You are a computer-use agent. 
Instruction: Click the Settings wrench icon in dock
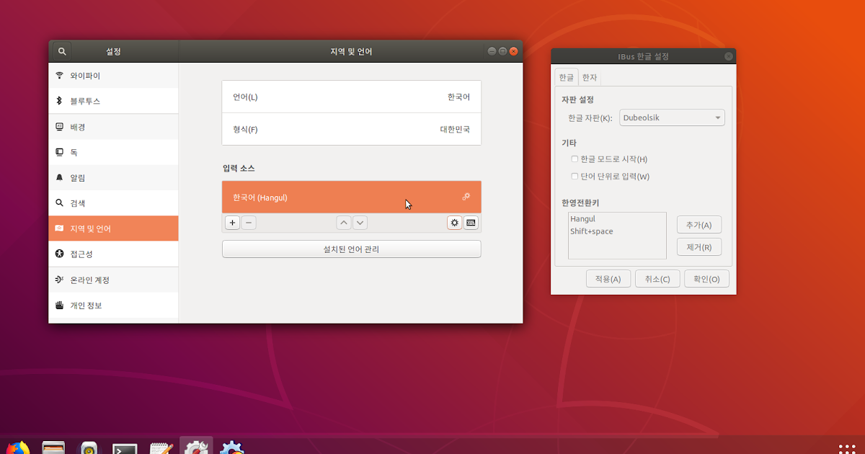[x=196, y=447]
